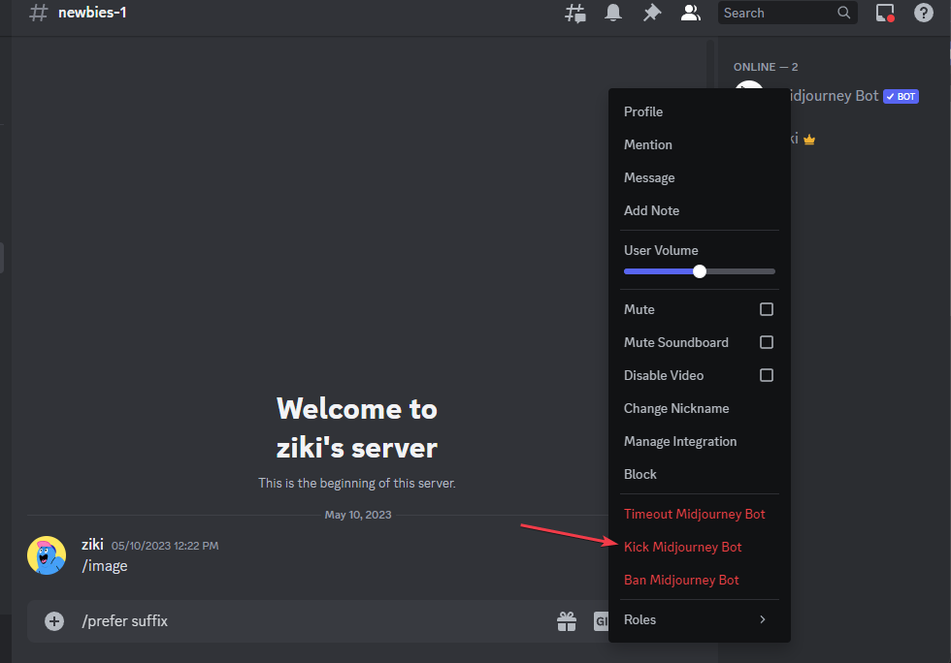Click the magnifier icon in the search box

pos(843,13)
